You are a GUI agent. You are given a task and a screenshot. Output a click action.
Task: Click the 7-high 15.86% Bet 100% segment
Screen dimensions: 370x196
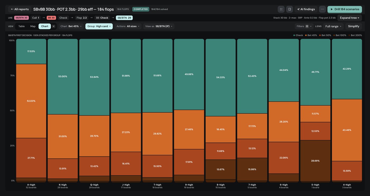(252, 169)
